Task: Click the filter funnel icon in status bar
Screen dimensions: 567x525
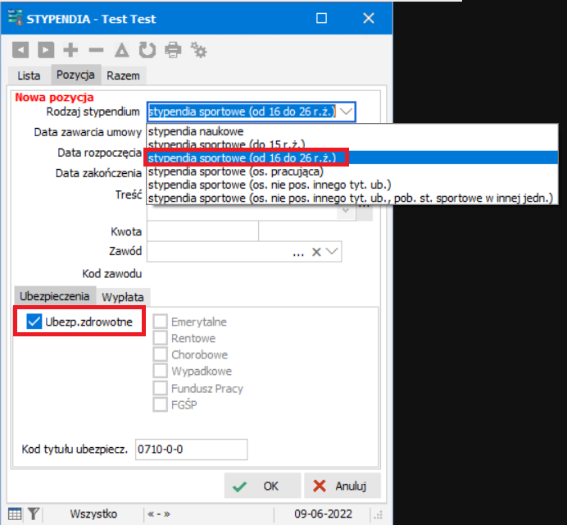Action: (34, 514)
